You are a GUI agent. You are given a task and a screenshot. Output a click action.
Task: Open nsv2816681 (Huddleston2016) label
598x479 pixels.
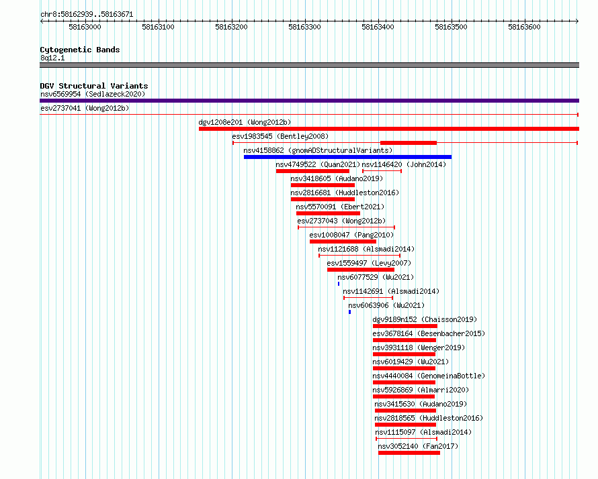[345, 193]
